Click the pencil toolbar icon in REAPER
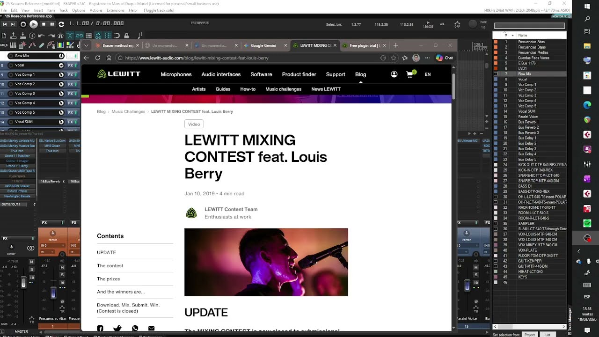The width and height of the screenshot is (599, 337). pyautogui.click(x=41, y=45)
